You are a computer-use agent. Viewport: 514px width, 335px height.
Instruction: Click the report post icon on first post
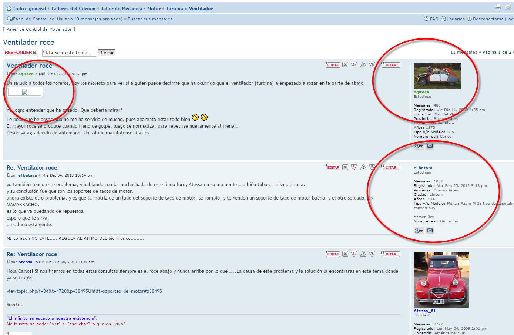[x=354, y=65]
